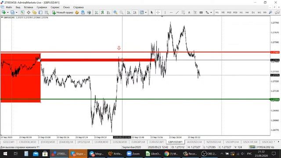Select the green horizontal line price label
Screen dimensions: 281x158
pyautogui.click(x=275, y=100)
